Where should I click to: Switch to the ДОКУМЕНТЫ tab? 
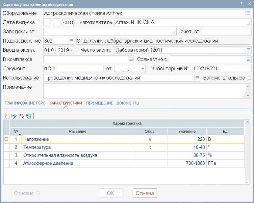tap(128, 103)
